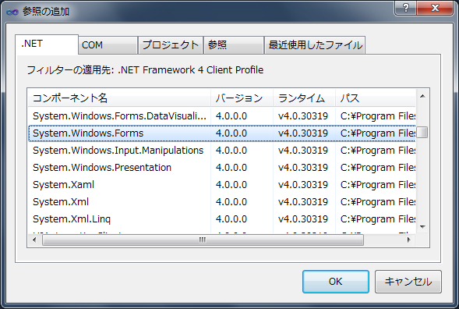
Task: Click version cell of System.Windows.Input.Manipulations
Action: [x=231, y=151]
